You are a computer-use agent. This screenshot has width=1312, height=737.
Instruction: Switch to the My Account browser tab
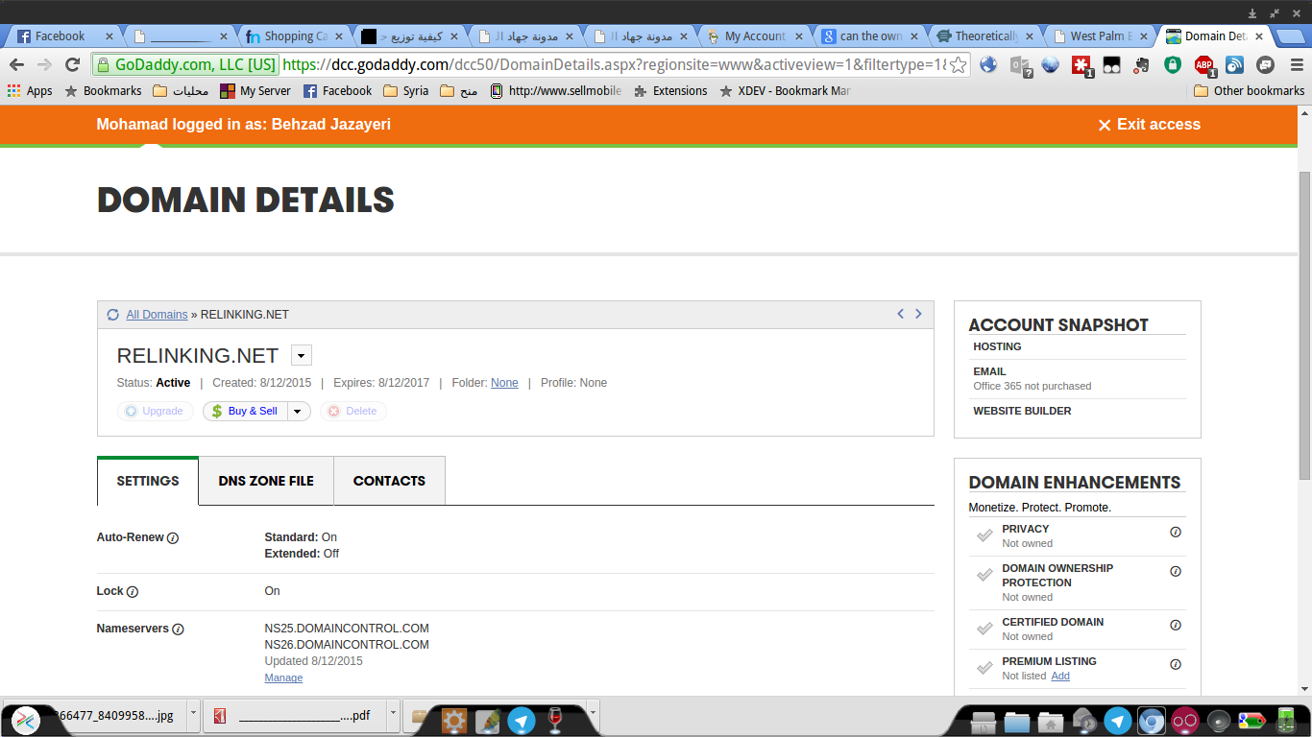click(x=755, y=36)
